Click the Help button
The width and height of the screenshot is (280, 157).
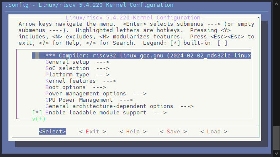133,132
